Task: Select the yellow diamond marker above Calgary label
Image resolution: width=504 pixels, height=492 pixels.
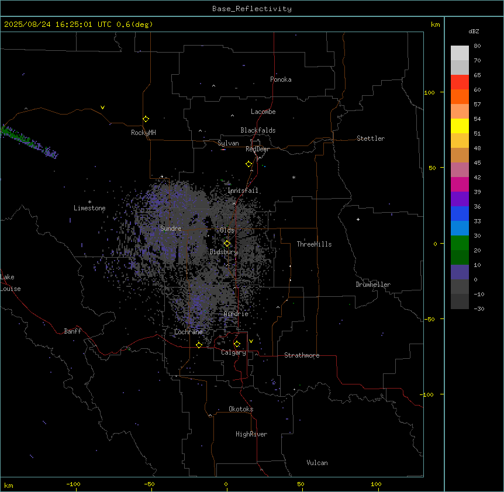Action: pyautogui.click(x=237, y=344)
